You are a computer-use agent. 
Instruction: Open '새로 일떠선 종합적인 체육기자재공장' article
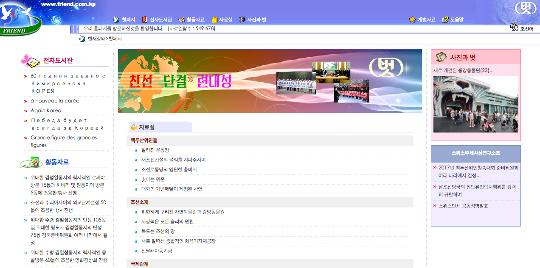(x=178, y=241)
